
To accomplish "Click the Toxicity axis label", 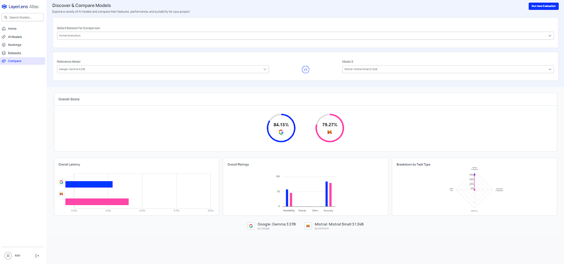I will point(302,211).
